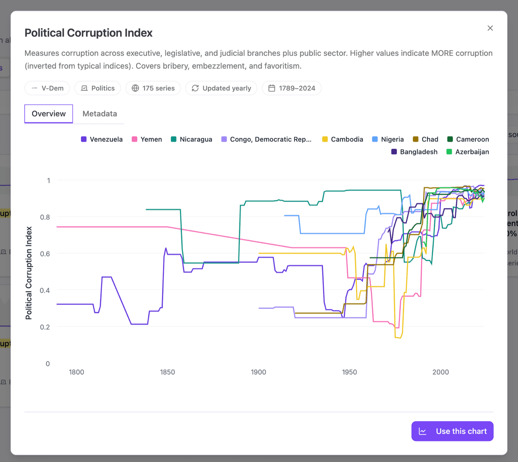Click the Congo, Democratic Rep... legend label
This screenshot has width=518, height=462.
(x=271, y=139)
